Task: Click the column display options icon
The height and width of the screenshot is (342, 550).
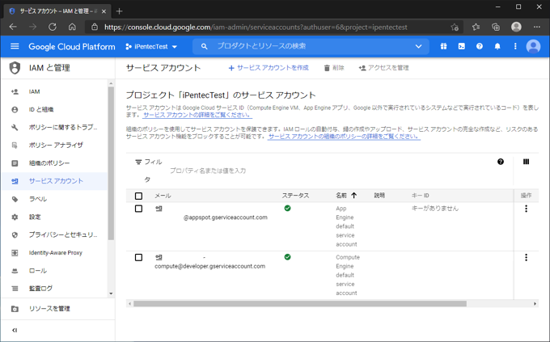Action: pos(527,162)
